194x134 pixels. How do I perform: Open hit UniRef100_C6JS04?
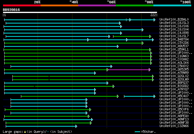[x=174, y=30]
